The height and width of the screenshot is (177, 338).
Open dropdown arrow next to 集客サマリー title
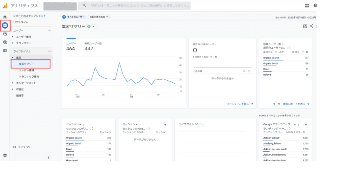[x=93, y=26]
